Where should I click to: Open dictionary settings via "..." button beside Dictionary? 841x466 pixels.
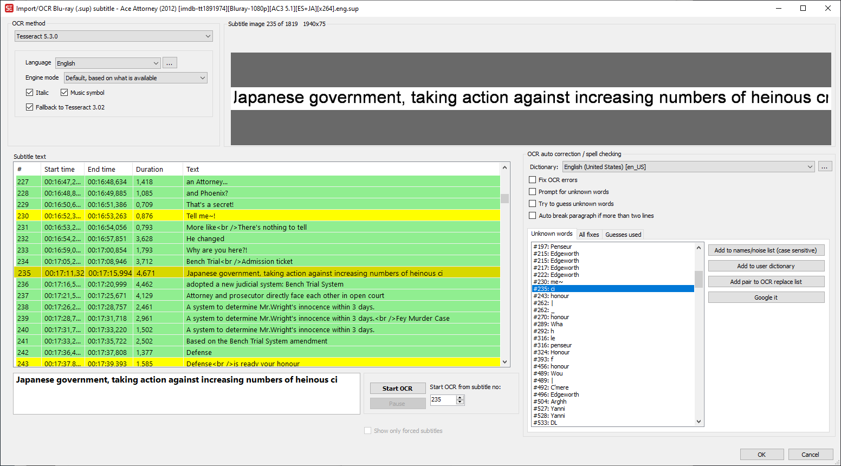point(825,166)
